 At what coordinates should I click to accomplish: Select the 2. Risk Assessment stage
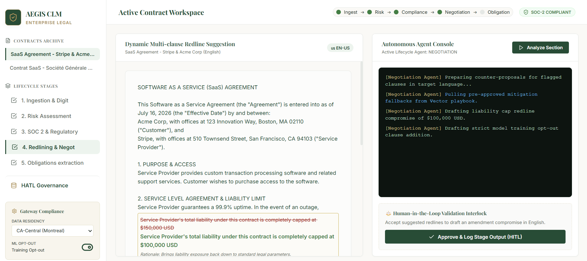[52, 116]
